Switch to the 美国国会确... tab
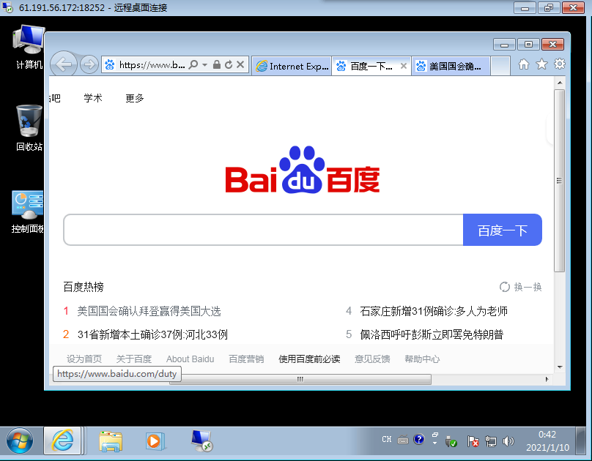The height and width of the screenshot is (461, 592). (x=451, y=67)
